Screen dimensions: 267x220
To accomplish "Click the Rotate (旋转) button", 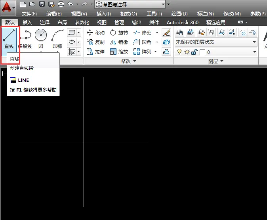I will click(119, 33).
